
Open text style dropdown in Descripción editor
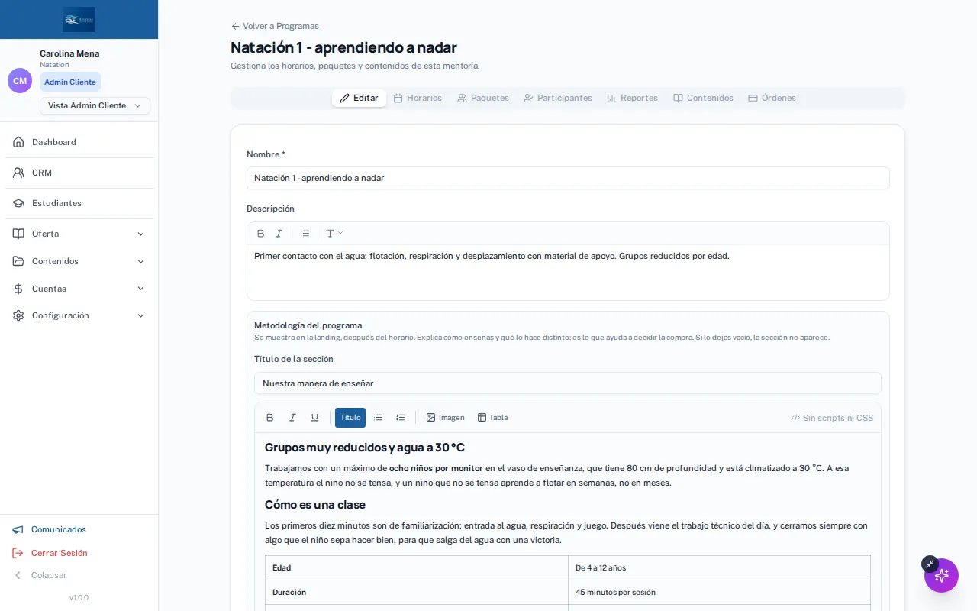[x=334, y=234]
